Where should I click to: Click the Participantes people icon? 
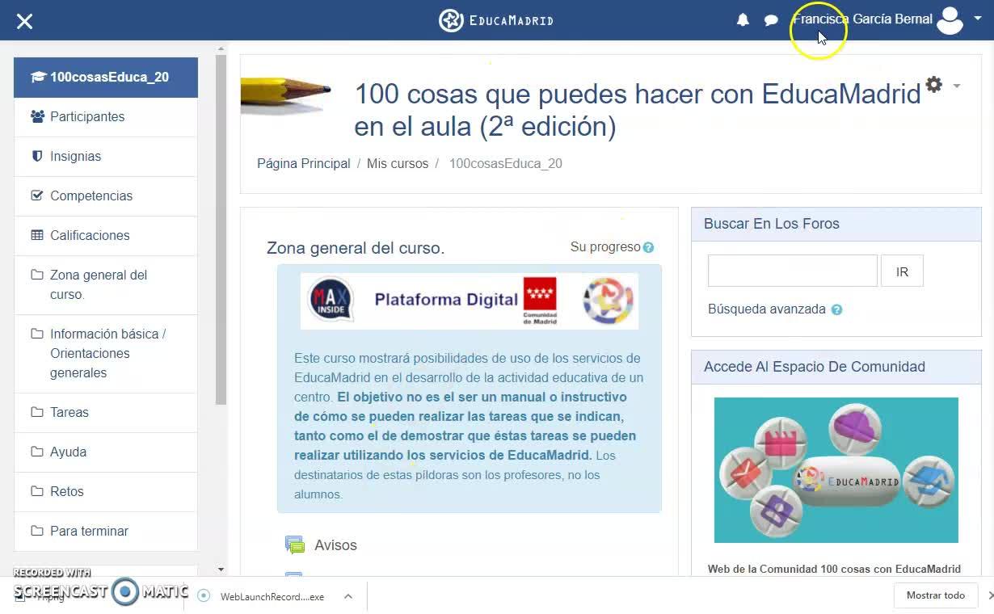point(37,116)
